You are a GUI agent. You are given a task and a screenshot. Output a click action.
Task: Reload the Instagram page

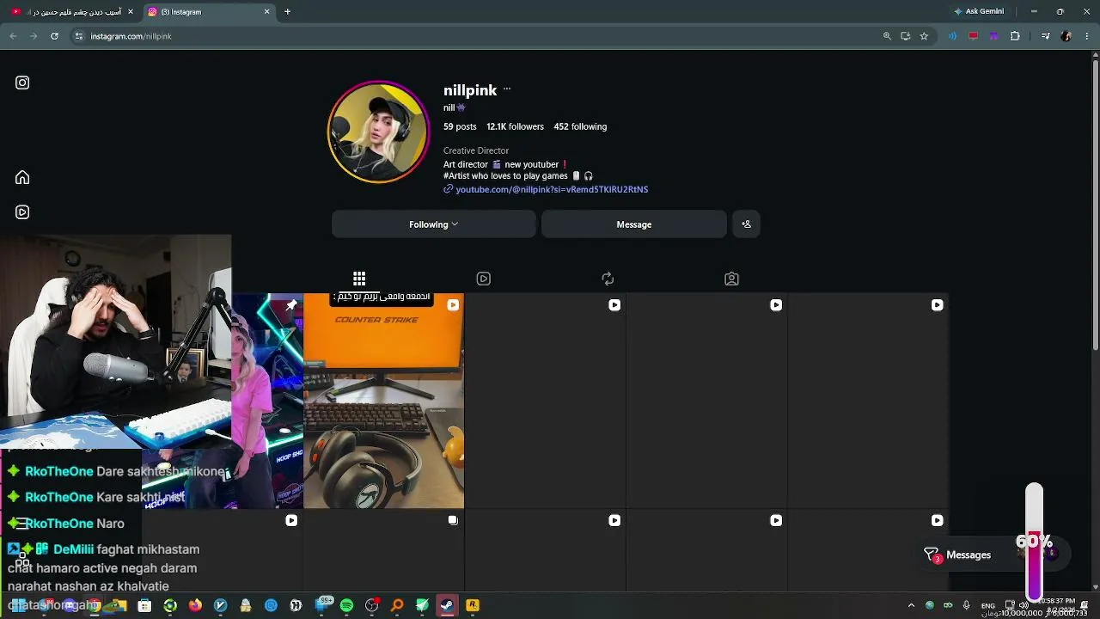tap(54, 36)
